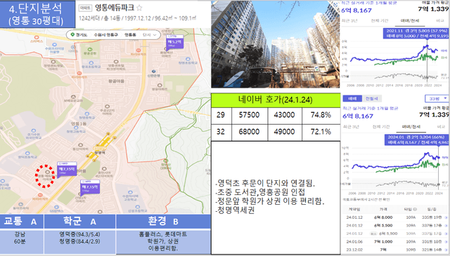Image resolution: width=450 pixels, height=256 pixels.
Task: Toggle the 전월세 transaction type button
Action: point(371,98)
